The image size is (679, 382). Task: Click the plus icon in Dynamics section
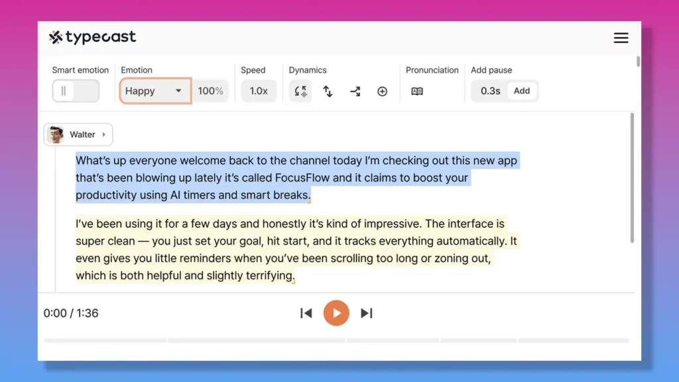[382, 91]
